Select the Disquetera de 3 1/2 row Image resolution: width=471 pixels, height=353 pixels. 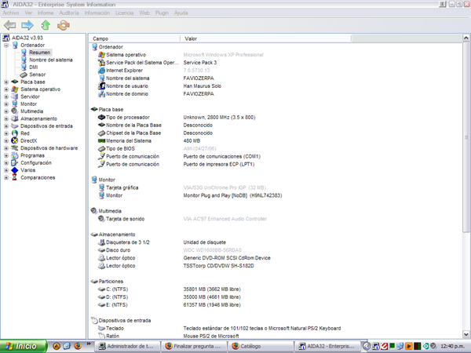click(x=162, y=242)
